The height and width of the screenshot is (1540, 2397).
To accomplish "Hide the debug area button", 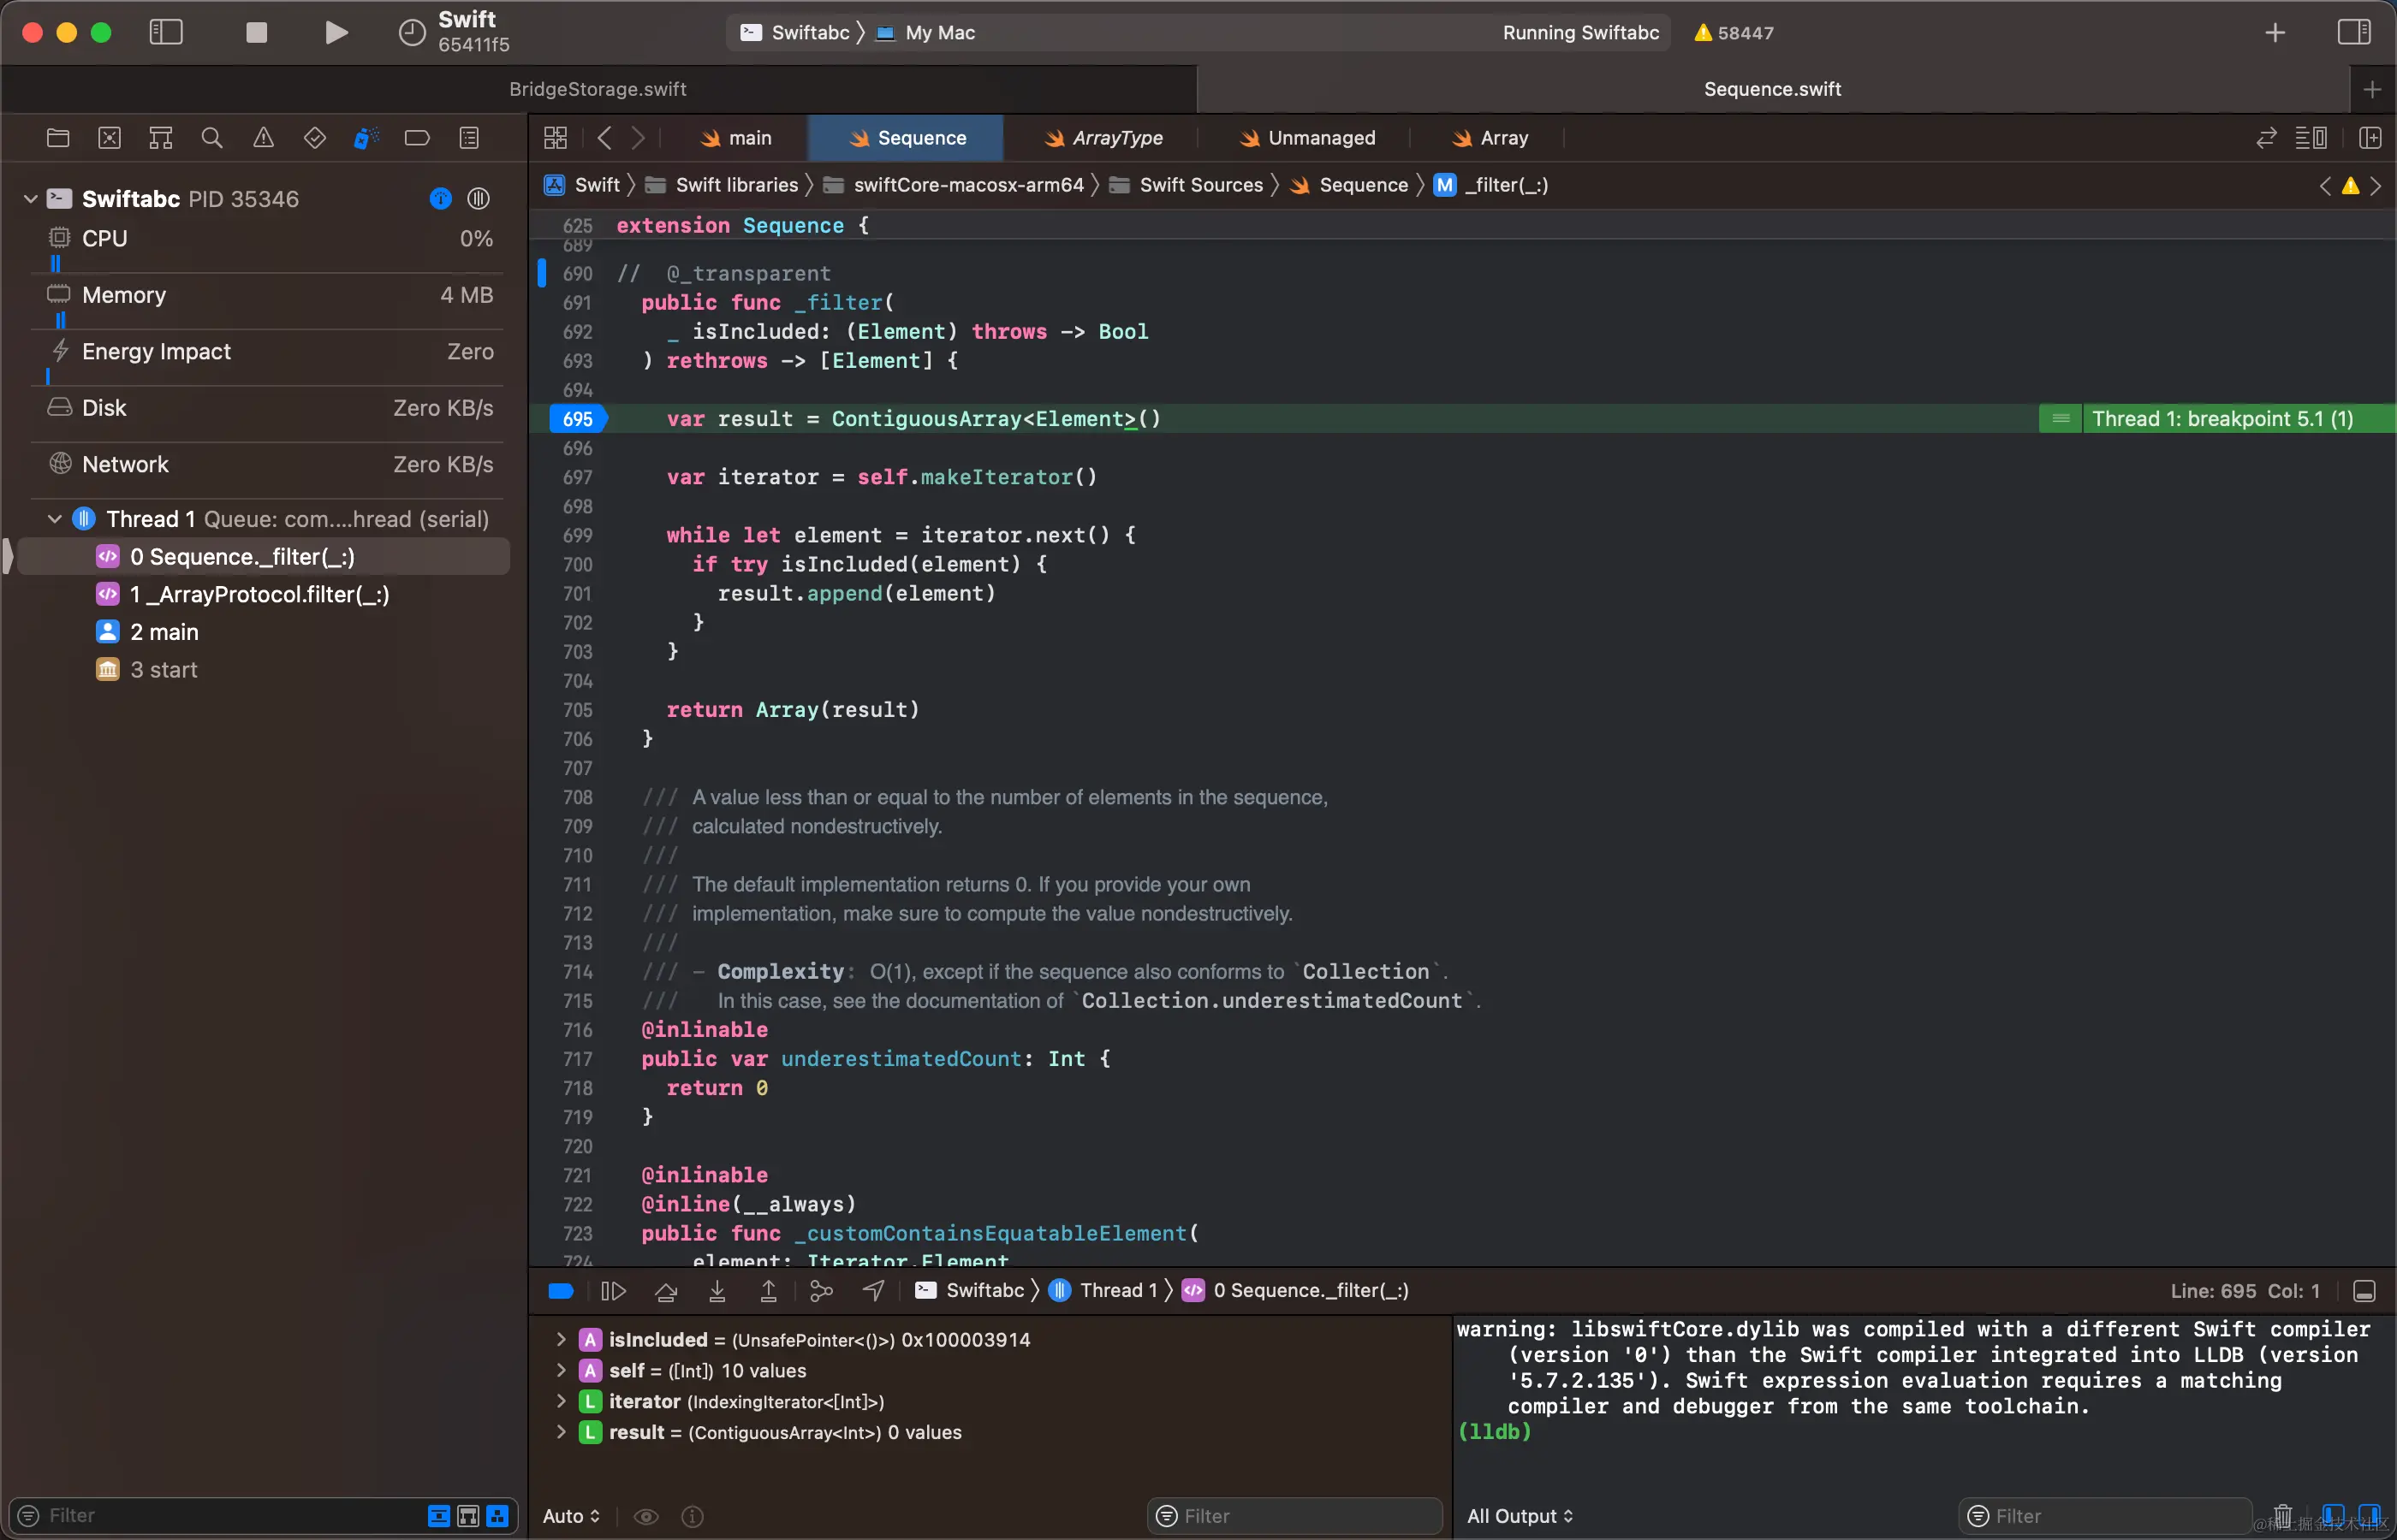I will pyautogui.click(x=2365, y=1291).
